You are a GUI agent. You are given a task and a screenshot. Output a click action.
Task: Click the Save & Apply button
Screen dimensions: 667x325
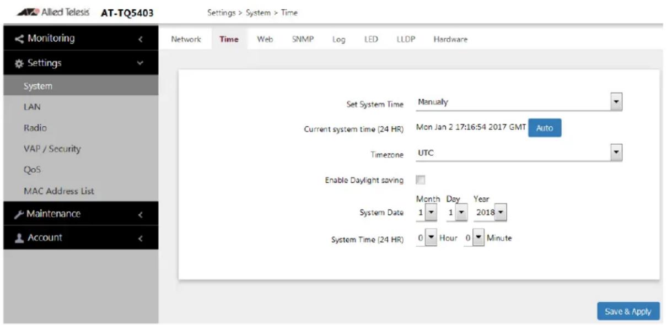(x=628, y=311)
